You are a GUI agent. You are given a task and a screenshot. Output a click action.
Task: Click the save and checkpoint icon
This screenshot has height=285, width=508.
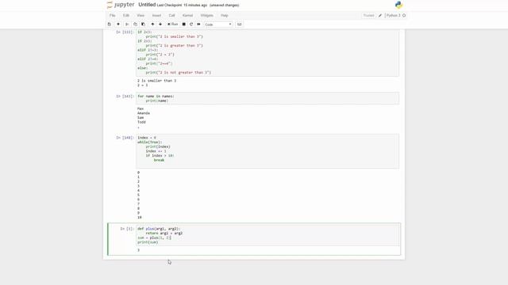[x=110, y=25]
